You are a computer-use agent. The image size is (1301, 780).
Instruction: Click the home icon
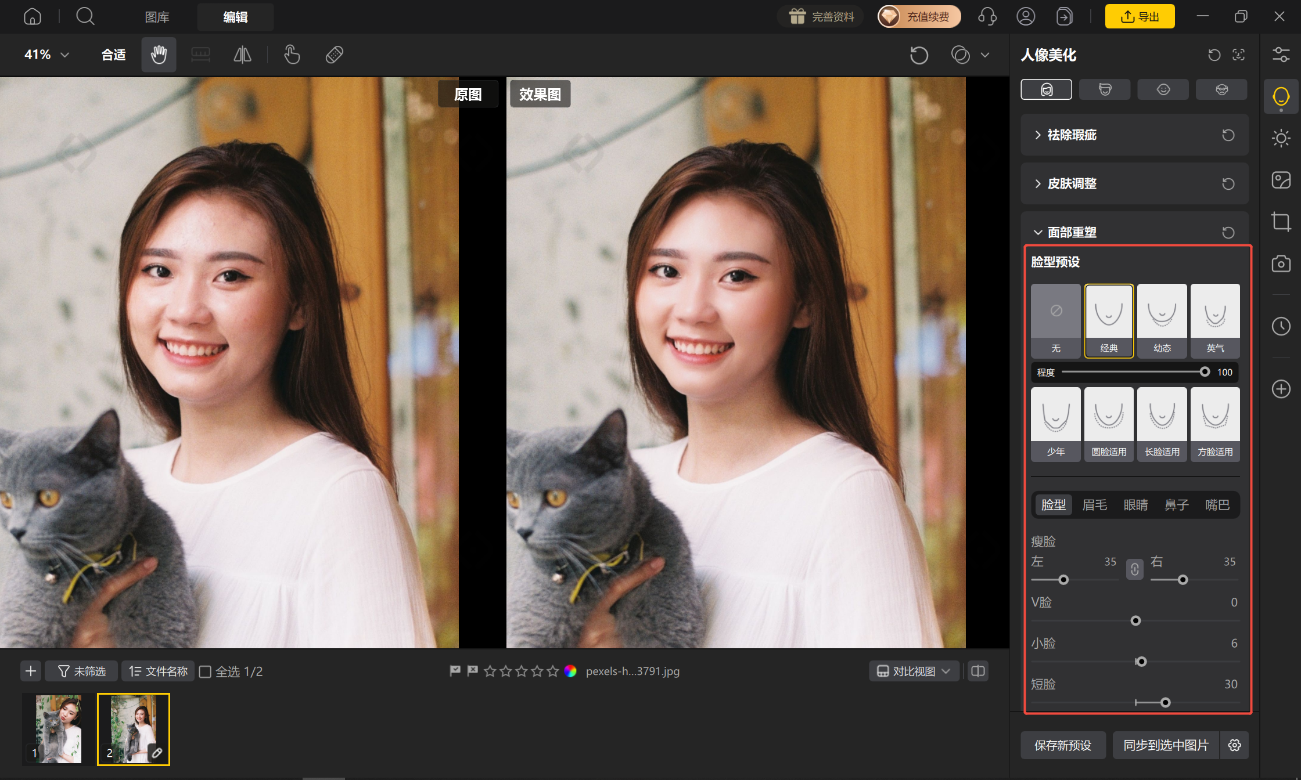click(33, 16)
